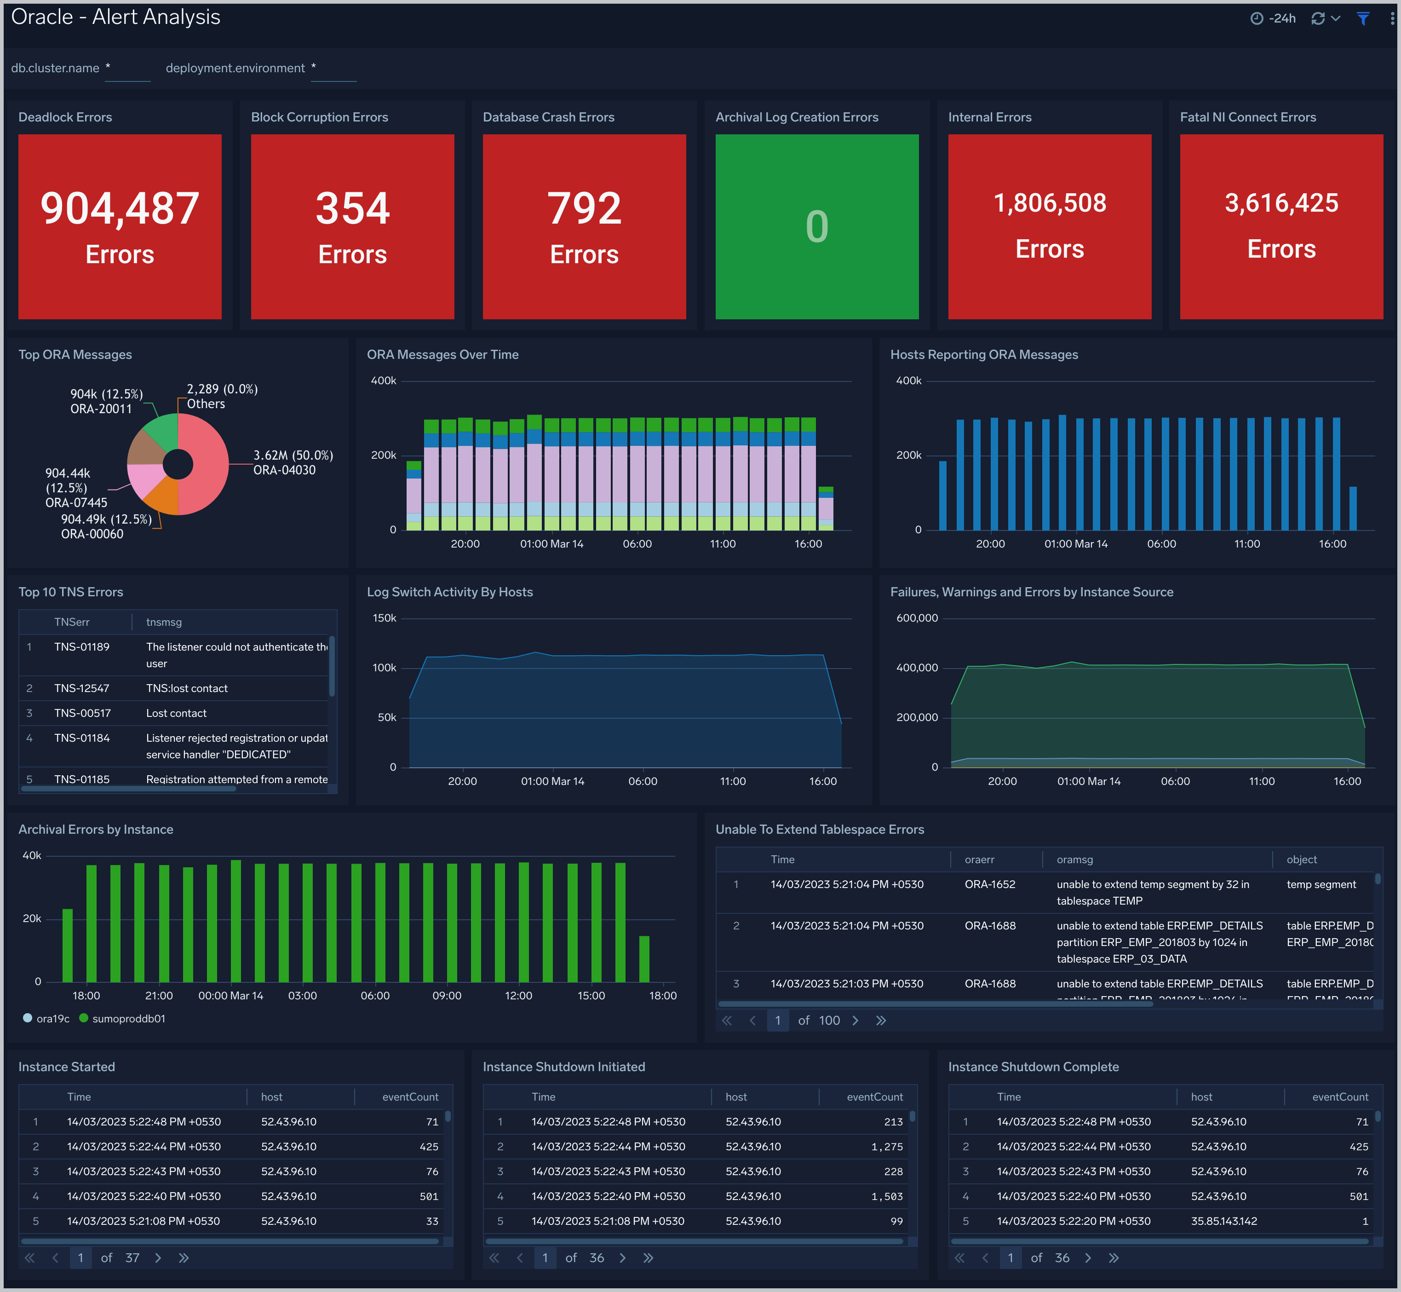Toggle the ora19c legend entry
The height and width of the screenshot is (1292, 1401).
(46, 1019)
